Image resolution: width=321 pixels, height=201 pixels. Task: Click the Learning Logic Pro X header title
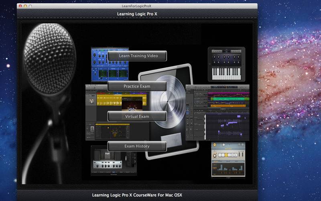(137, 14)
